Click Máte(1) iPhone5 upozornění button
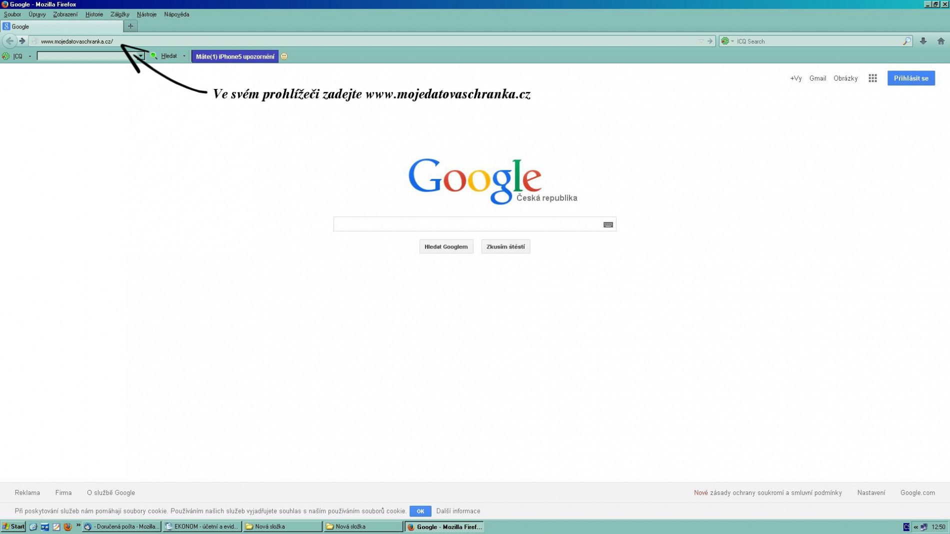Screen dimensions: 950x534 (235, 56)
